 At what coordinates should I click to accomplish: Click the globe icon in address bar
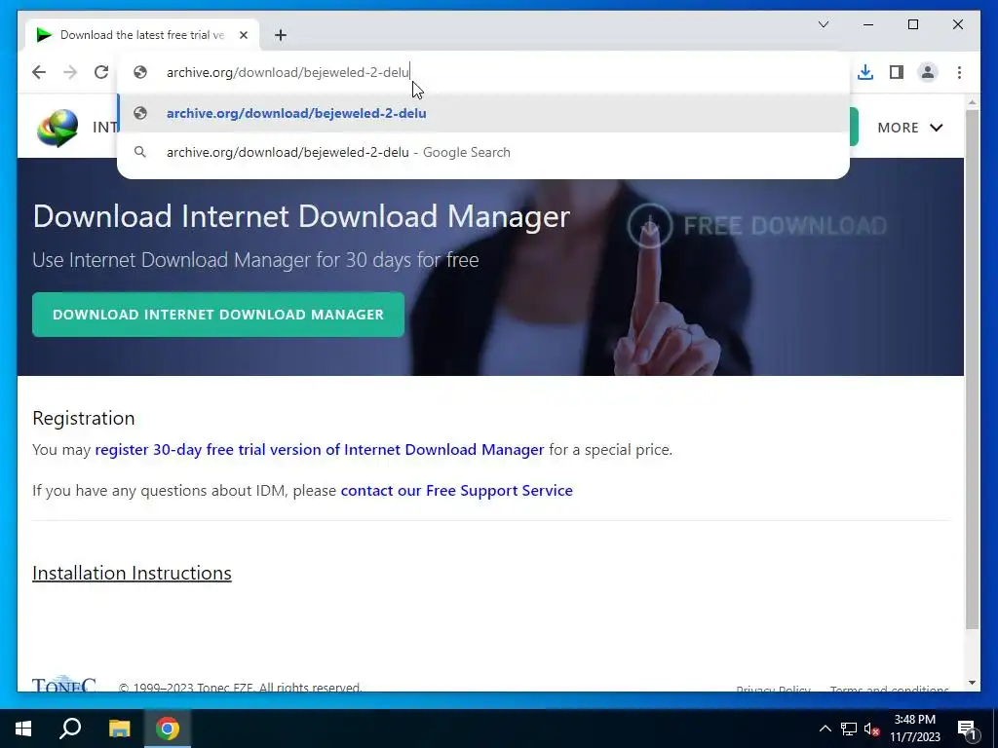140,72
